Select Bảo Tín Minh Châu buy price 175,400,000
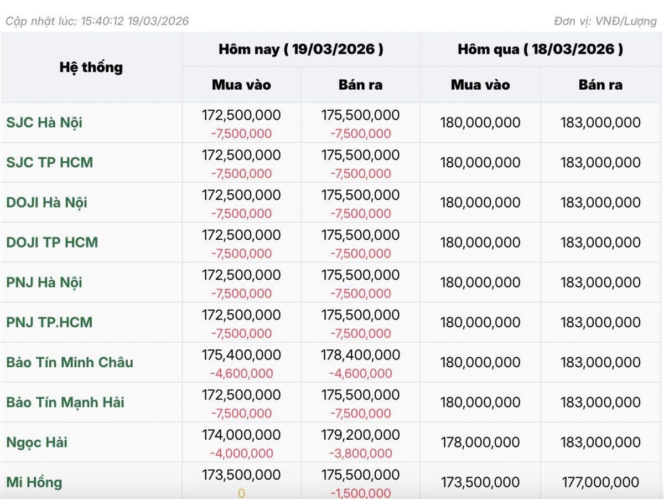This screenshot has width=664, height=499. point(241,355)
